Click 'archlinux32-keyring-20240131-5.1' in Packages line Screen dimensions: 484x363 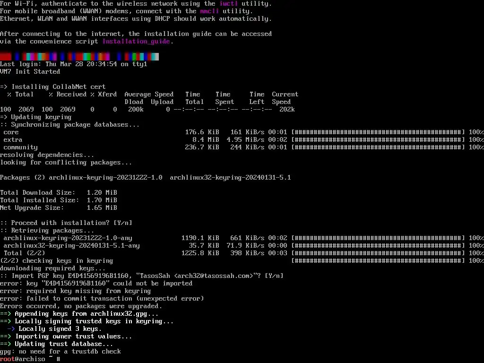230,178
